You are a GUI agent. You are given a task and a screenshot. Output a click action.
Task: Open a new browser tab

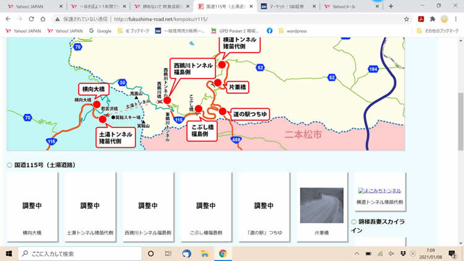pyautogui.click(x=390, y=6)
